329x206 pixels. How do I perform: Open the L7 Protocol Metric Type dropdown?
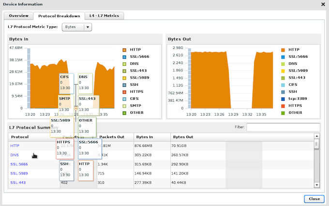coord(77,27)
